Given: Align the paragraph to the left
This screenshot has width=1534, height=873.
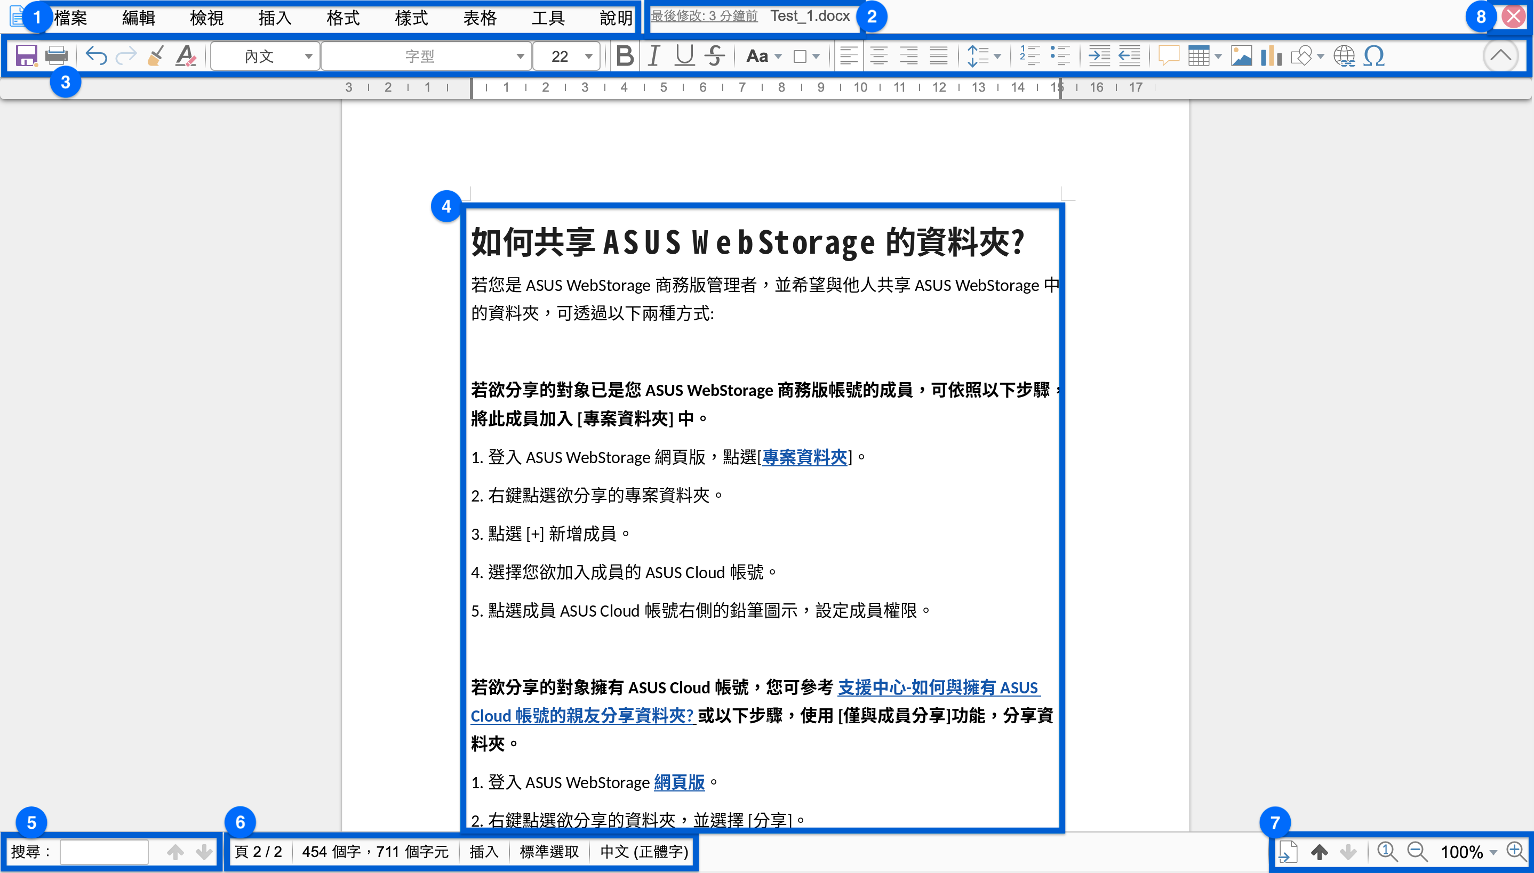Looking at the screenshot, I should [x=848, y=56].
